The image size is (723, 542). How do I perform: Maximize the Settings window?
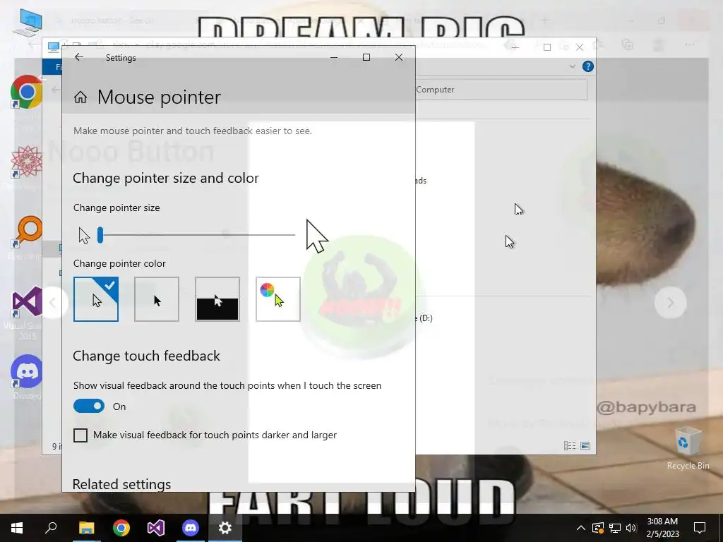[366, 57]
